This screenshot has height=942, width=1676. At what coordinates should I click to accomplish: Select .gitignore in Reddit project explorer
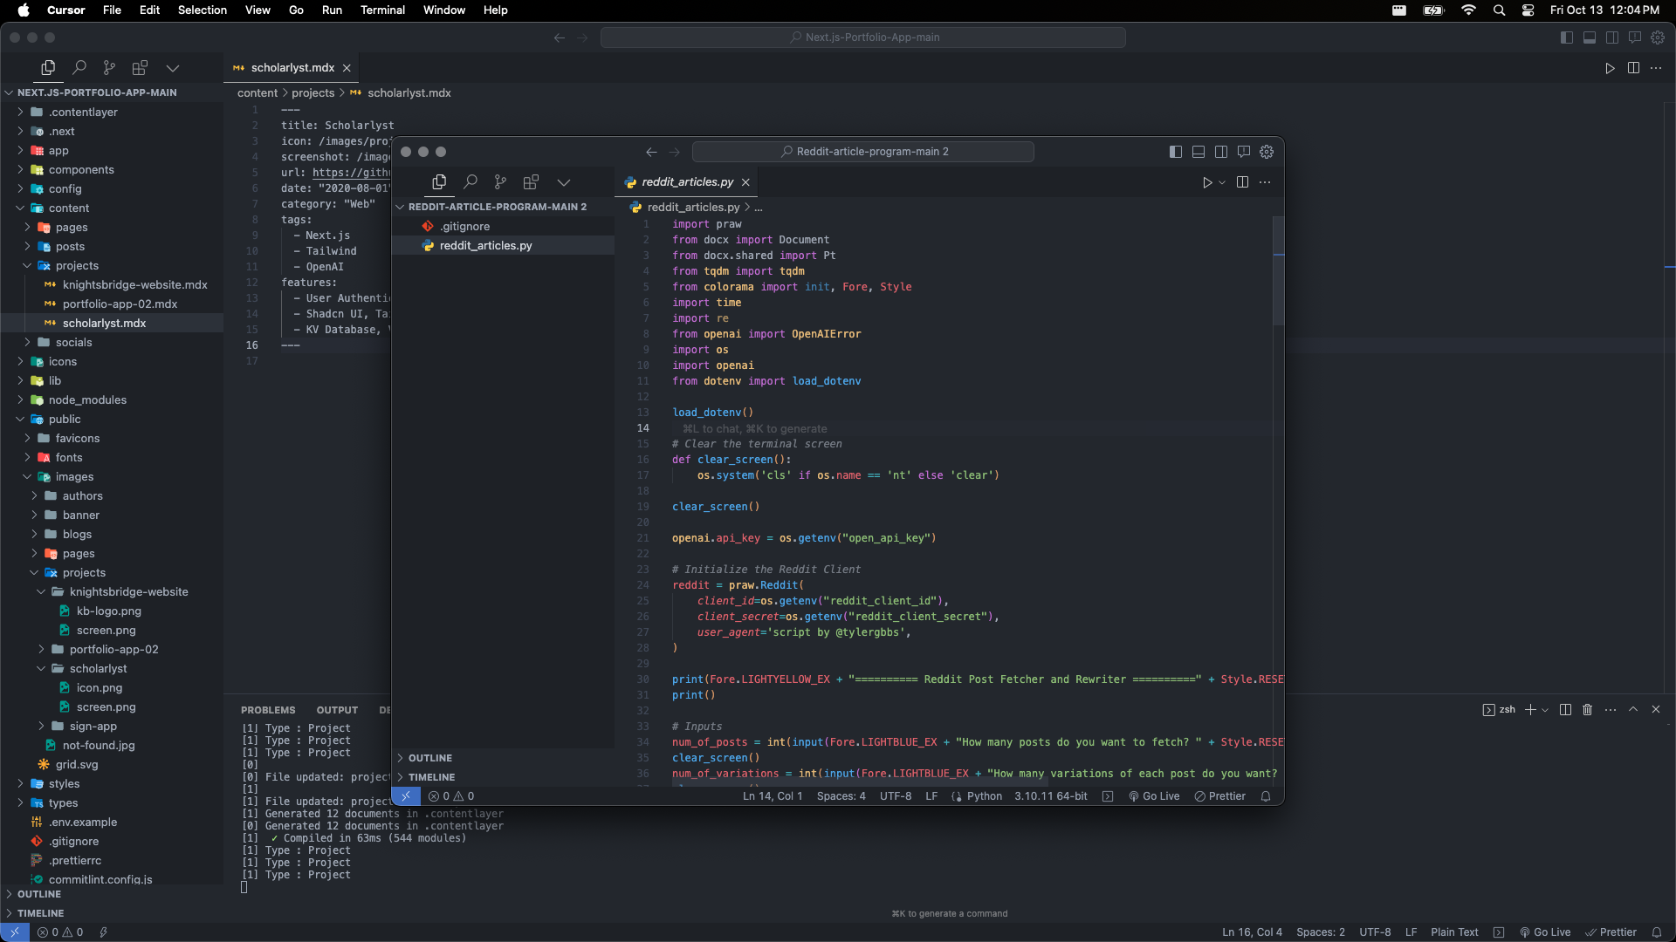[503, 227]
